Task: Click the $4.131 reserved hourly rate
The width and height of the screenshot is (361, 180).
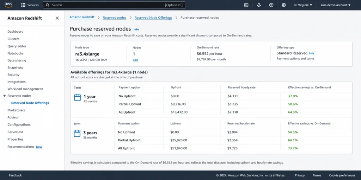Action: (233, 96)
